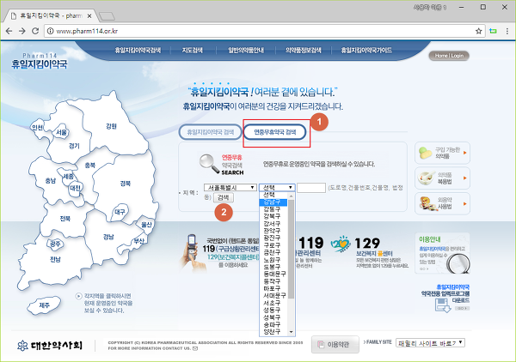Screen dimensions: 516x362
Task: Click the 이용약관 terms button
Action: coord(335,345)
